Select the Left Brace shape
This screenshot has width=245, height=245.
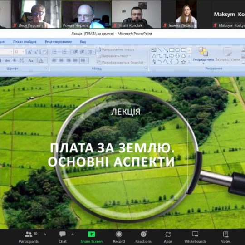[171, 62]
